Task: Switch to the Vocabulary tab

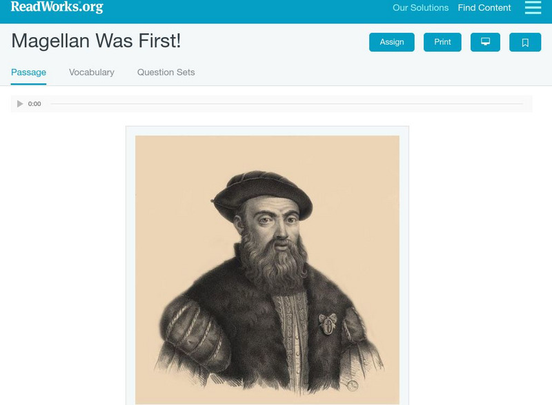Action: [x=92, y=72]
